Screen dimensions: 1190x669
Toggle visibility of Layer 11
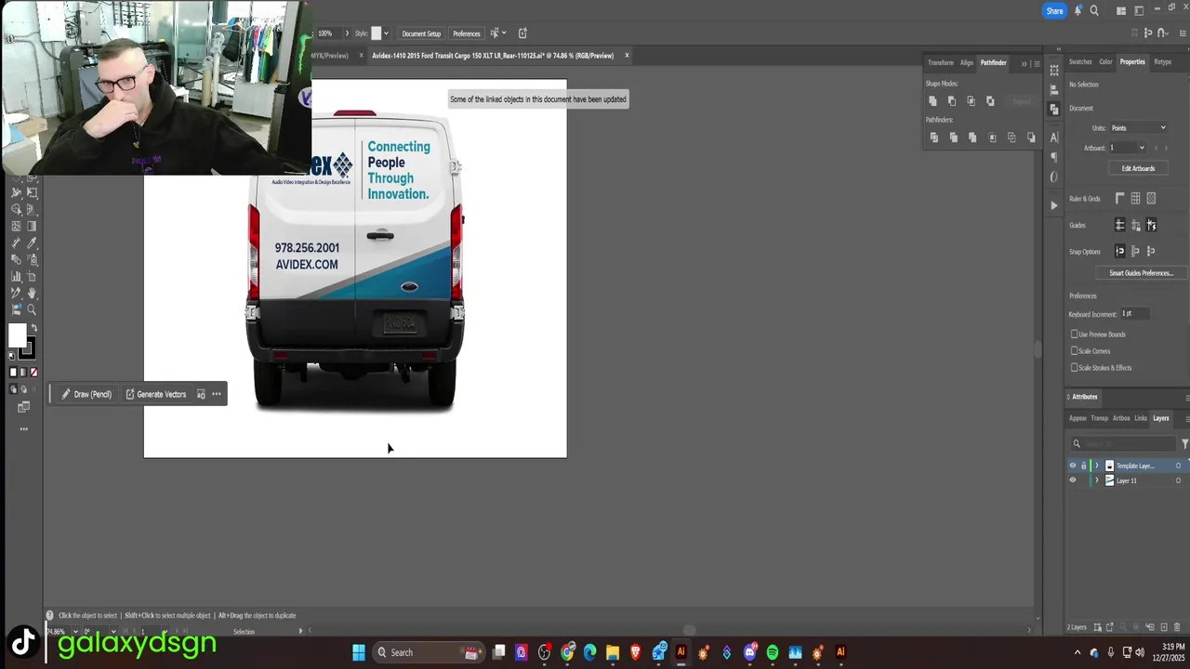click(x=1073, y=480)
